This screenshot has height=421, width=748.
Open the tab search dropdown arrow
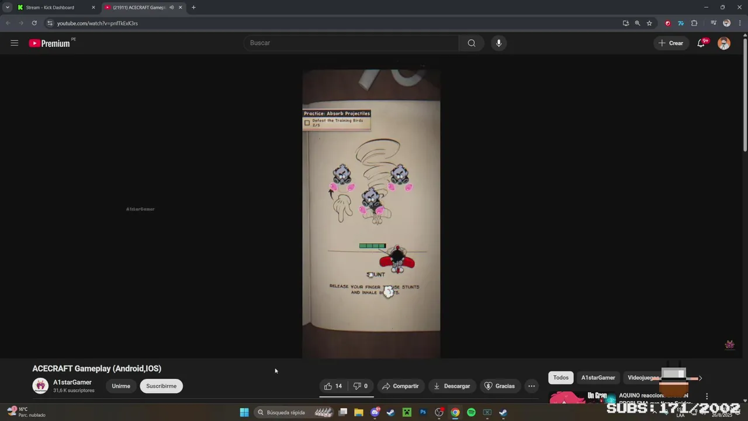tap(8, 8)
